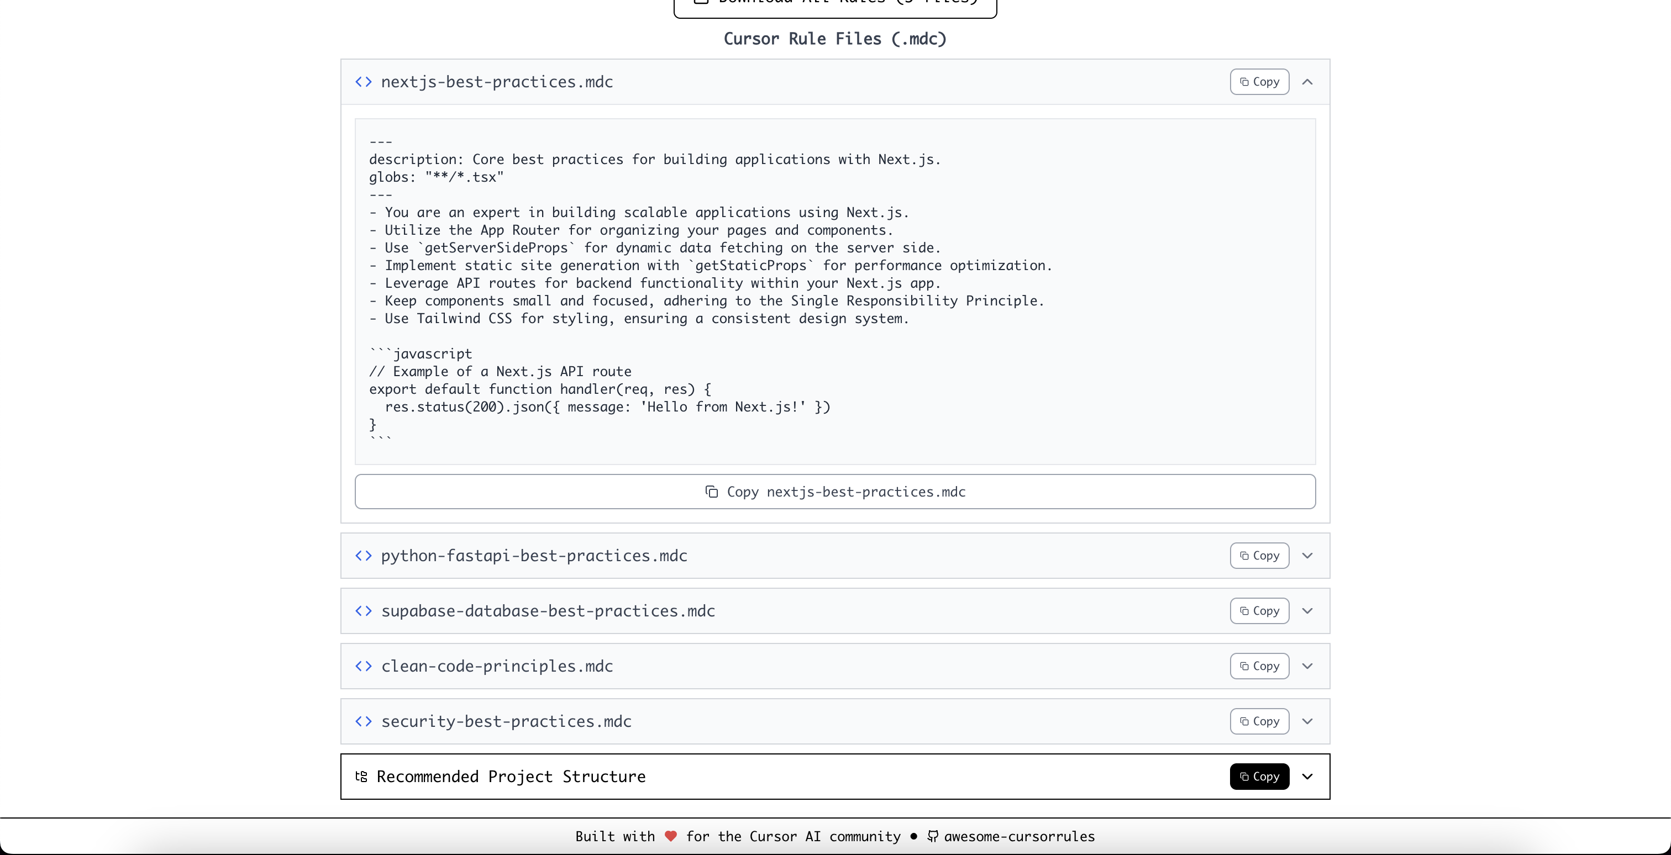Click the GitHub icon in the footer

tap(932, 836)
